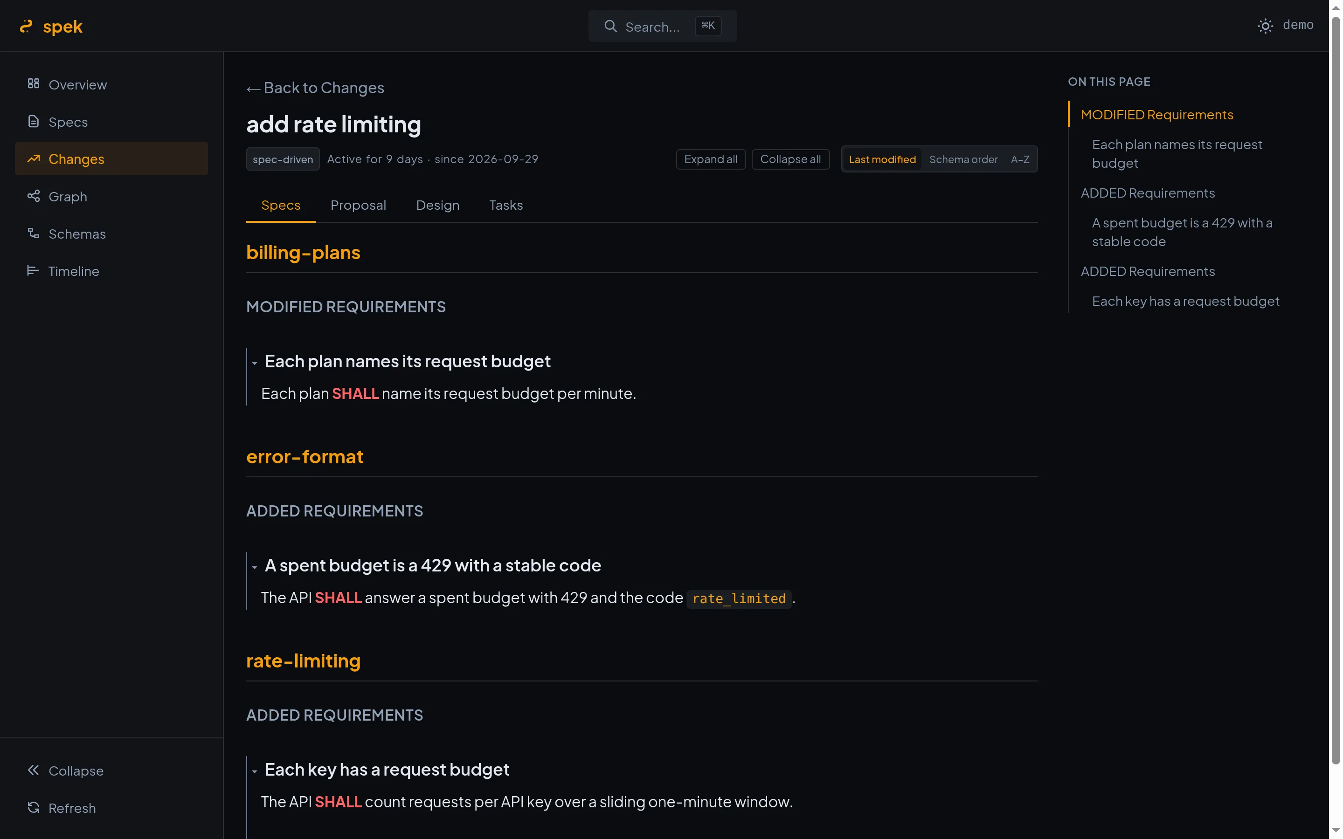1343x839 pixels.
Task: Jump to 'Each key has a request budget' outline
Action: (x=1185, y=301)
